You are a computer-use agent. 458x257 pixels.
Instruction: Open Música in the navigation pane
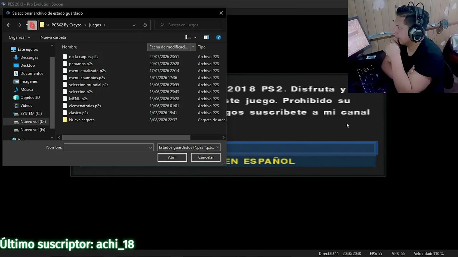click(x=27, y=89)
